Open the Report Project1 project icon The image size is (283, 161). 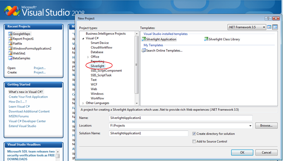pos(10,39)
